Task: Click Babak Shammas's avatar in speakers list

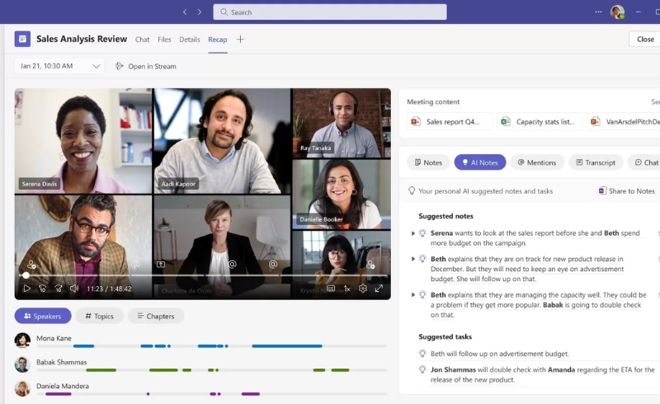Action: pyautogui.click(x=22, y=364)
